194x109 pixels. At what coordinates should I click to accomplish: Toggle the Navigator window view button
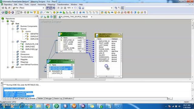[48, 8]
